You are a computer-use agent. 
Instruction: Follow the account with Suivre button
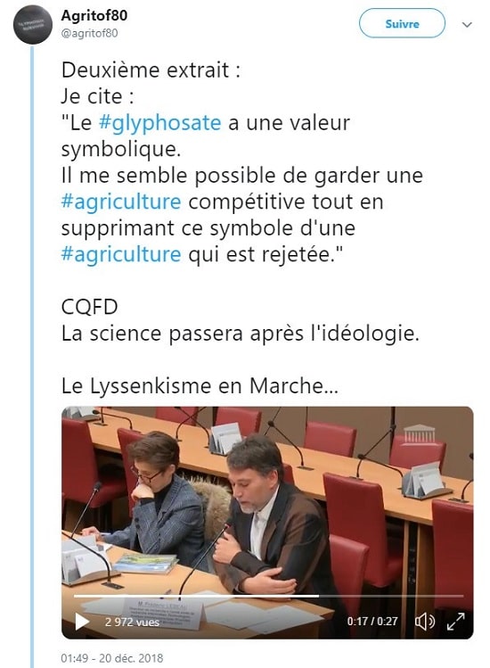[402, 23]
